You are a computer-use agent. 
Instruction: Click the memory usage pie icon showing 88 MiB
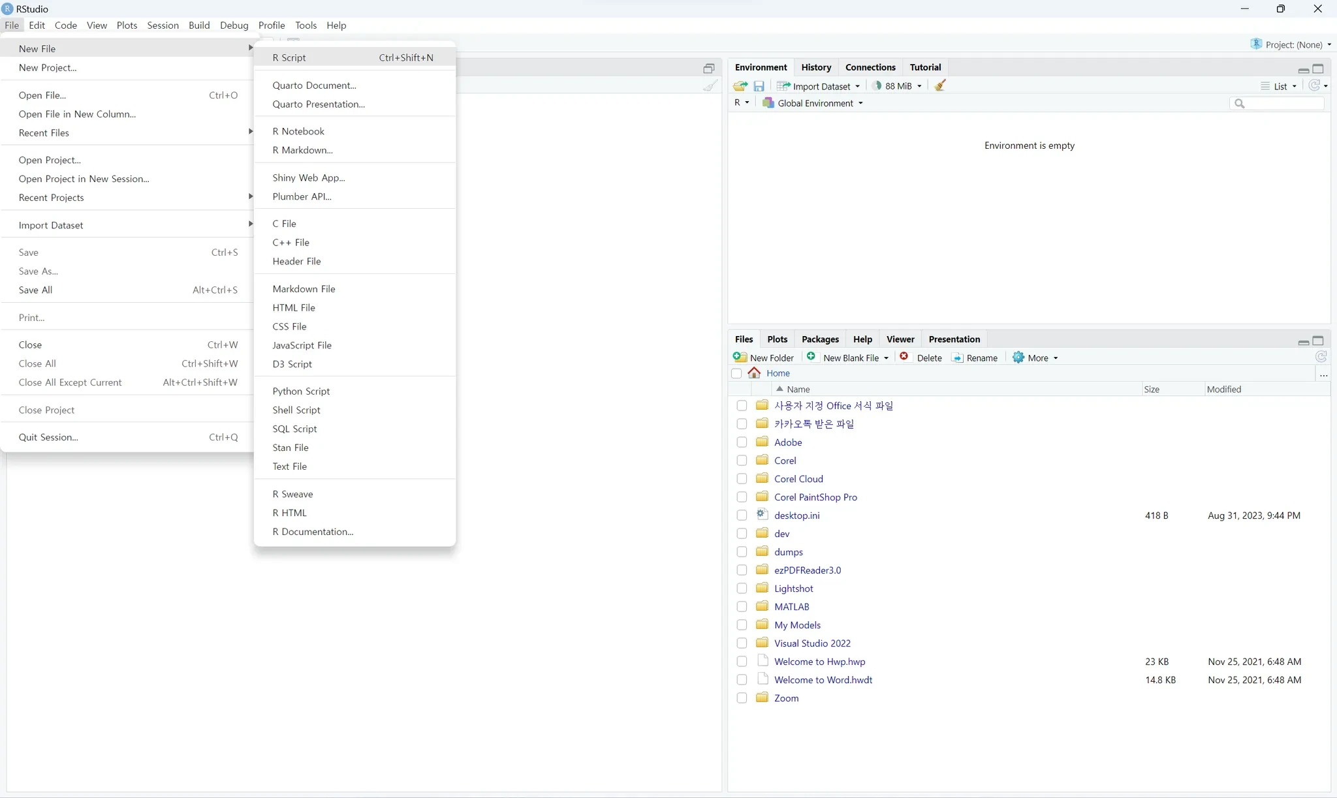click(x=877, y=85)
